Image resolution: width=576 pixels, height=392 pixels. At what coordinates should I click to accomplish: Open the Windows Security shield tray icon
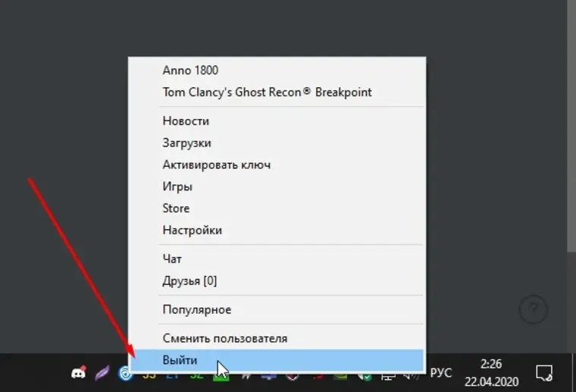(365, 376)
